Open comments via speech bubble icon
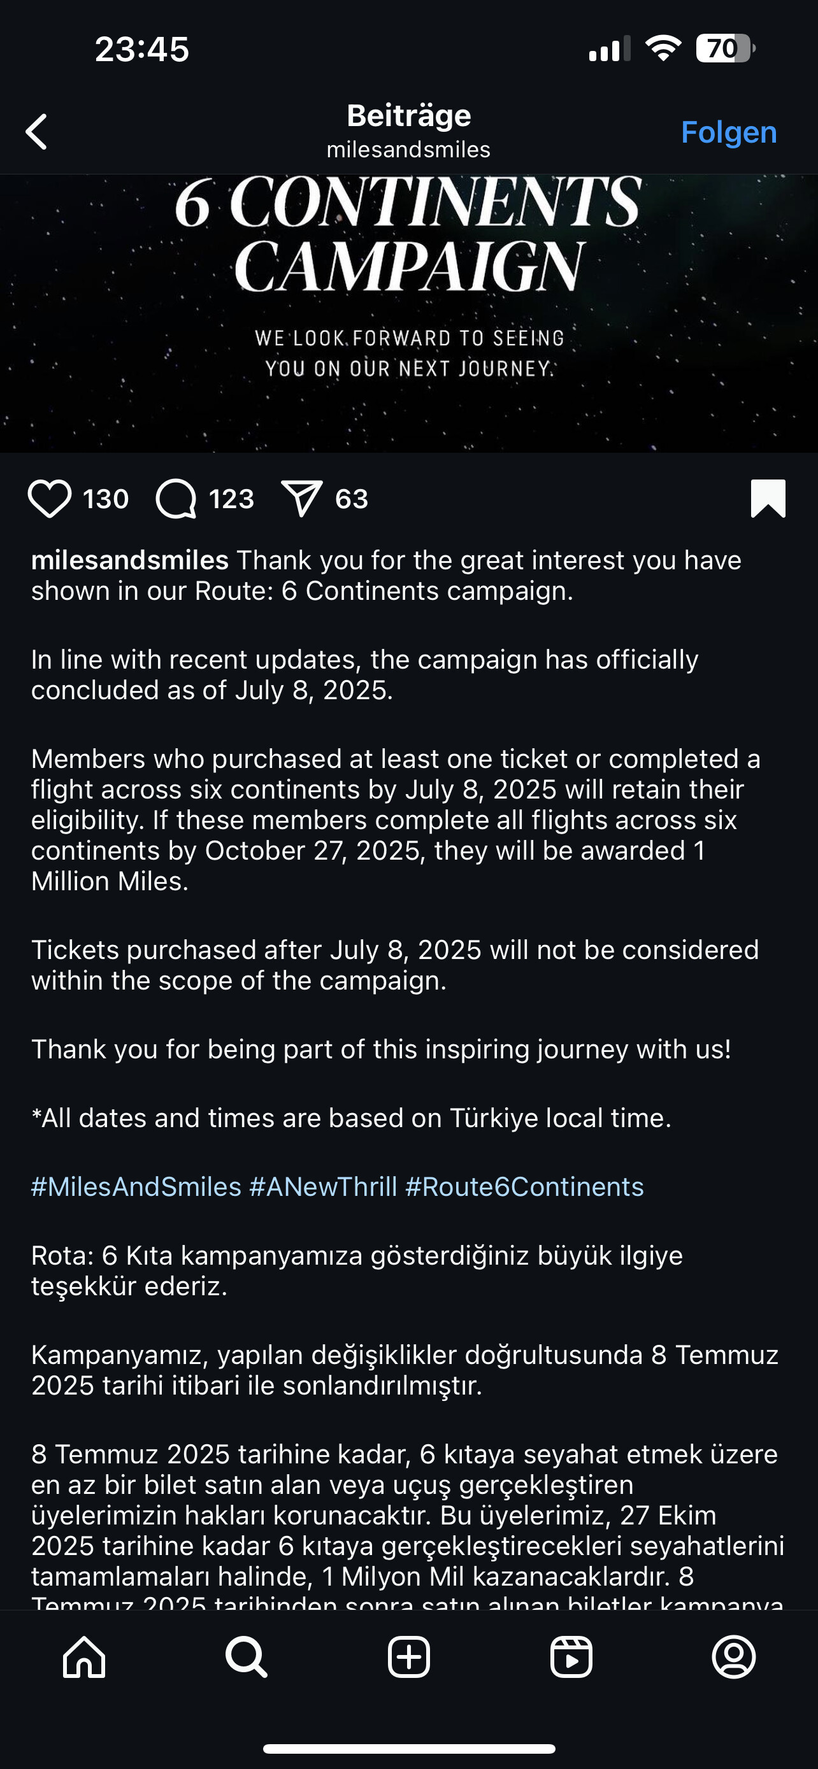This screenshot has width=818, height=1769. point(176,499)
